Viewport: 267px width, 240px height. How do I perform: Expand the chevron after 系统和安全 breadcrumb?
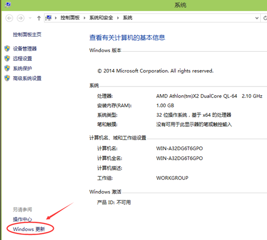click(x=118, y=18)
